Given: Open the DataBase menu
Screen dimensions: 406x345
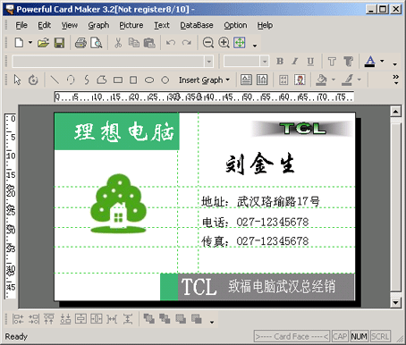Looking at the screenshot, I should point(197,25).
